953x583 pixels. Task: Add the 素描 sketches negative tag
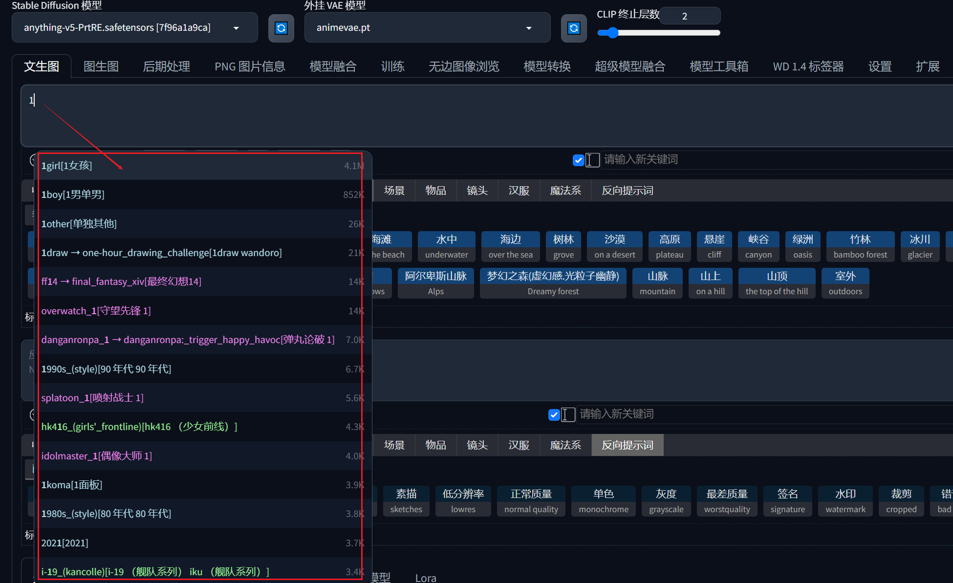(406, 501)
